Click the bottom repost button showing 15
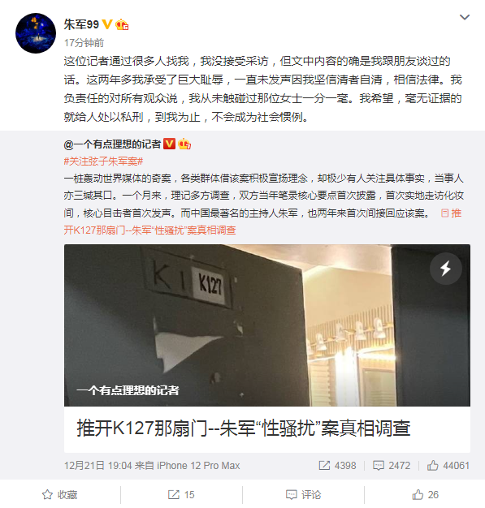This screenshot has width=485, height=508. (x=181, y=495)
